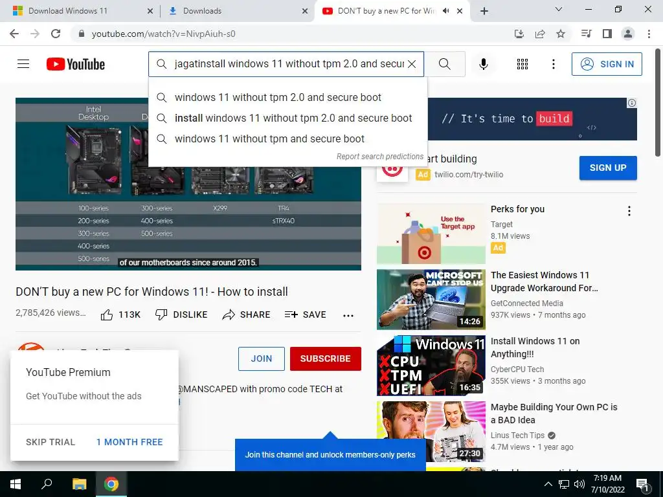Click the magnifier search submit button
The height and width of the screenshot is (497, 663).
pos(444,64)
